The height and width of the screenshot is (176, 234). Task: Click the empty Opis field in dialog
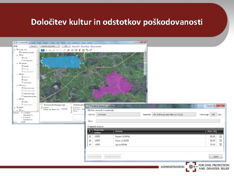(x=158, y=121)
